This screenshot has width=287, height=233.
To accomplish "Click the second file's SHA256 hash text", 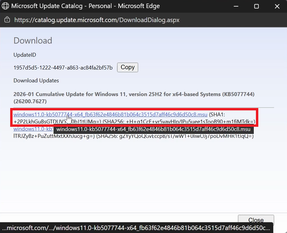I will click(175, 136).
